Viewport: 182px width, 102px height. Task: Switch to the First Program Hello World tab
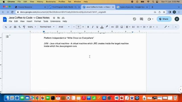(65, 7)
